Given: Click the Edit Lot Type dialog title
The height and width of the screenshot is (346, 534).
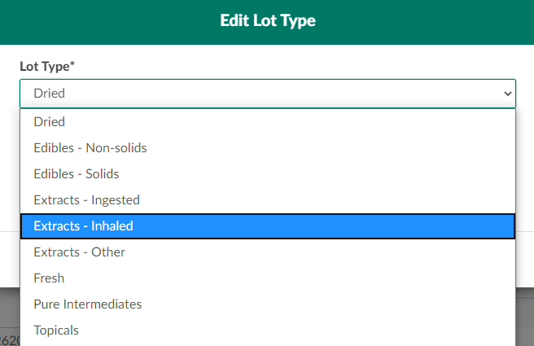Looking at the screenshot, I should tap(267, 20).
